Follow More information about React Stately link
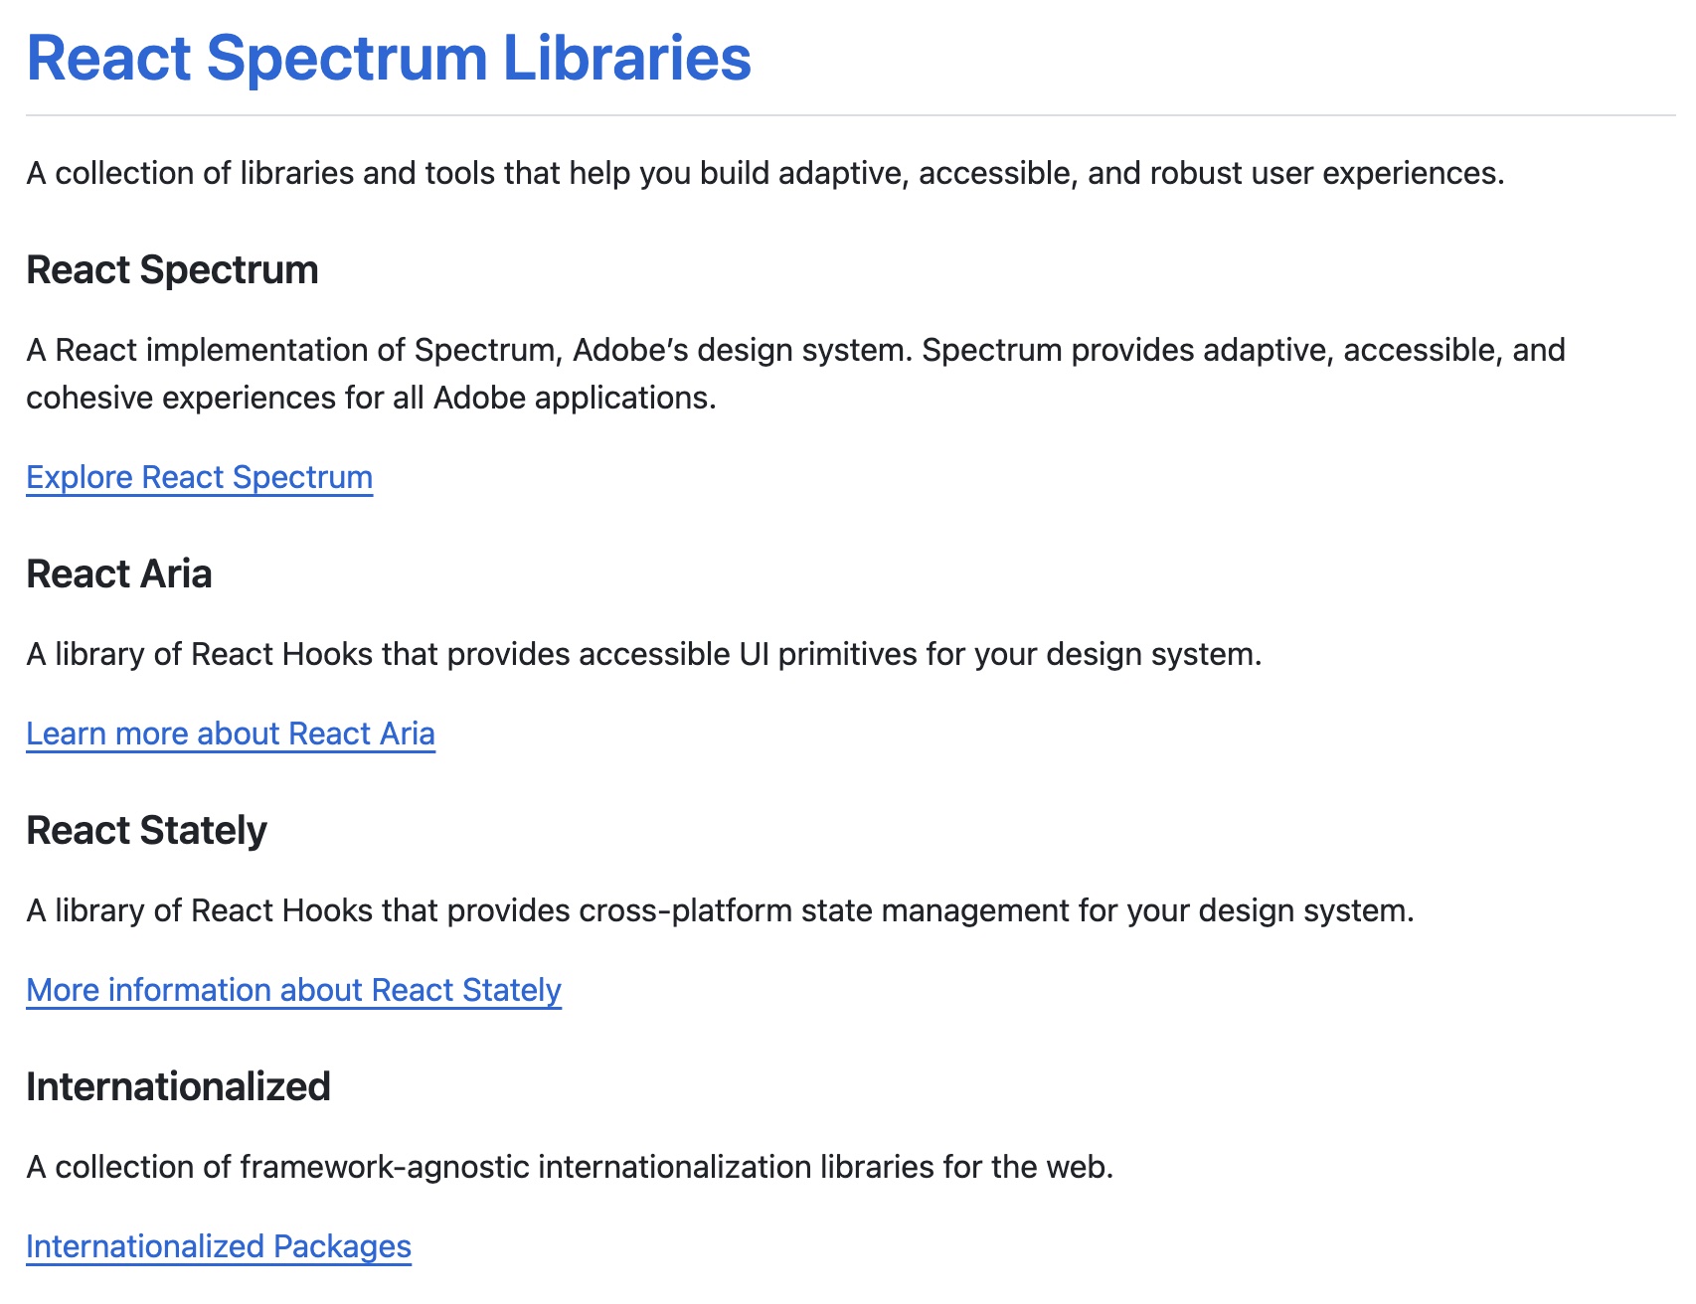This screenshot has width=1696, height=1304. 294,990
